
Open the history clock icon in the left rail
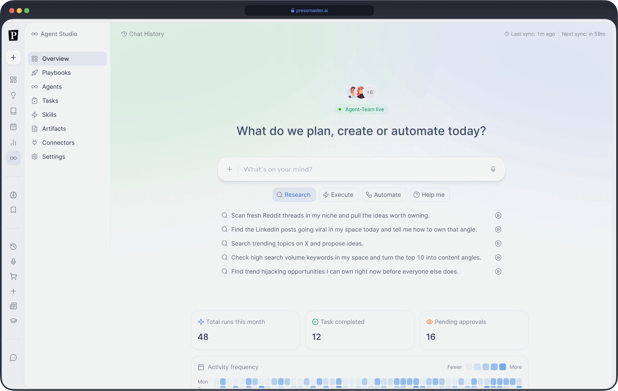13,247
